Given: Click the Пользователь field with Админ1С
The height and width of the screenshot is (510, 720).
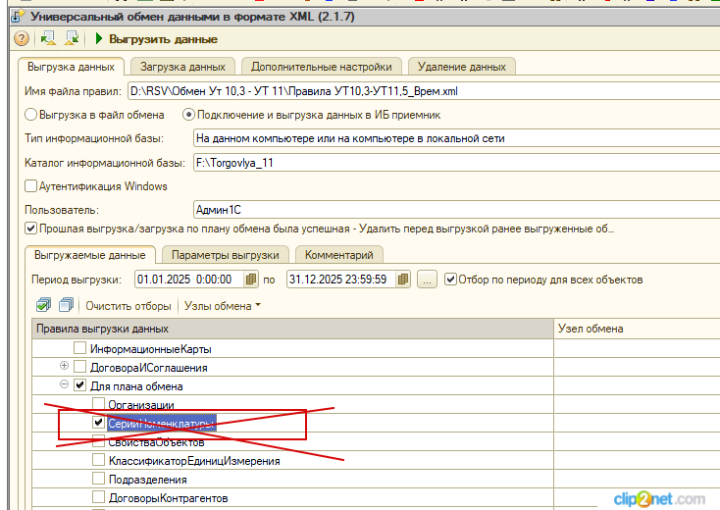Looking at the screenshot, I should 457,210.
